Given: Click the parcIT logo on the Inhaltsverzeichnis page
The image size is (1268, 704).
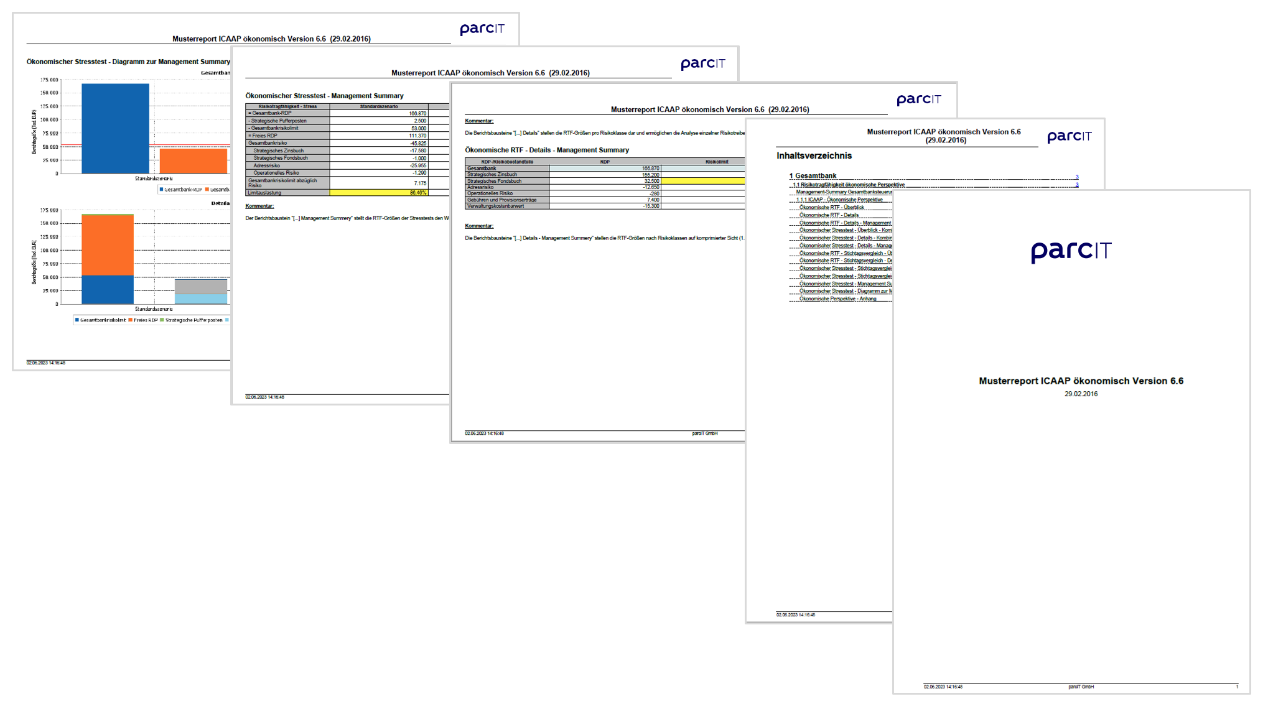Looking at the screenshot, I should [1069, 136].
